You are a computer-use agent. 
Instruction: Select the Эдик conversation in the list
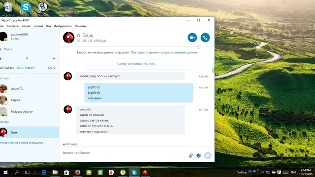(x=30, y=132)
